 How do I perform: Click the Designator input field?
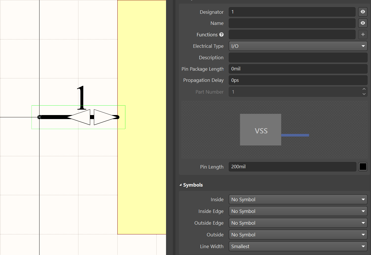click(292, 12)
